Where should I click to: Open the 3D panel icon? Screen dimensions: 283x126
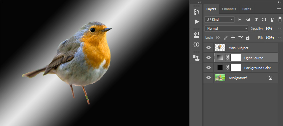[x=196, y=35]
